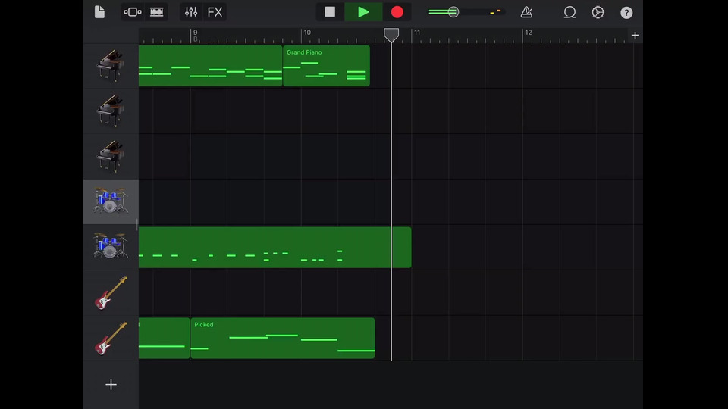728x409 pixels.
Task: Start playback with the green Play button
Action: [363, 12]
